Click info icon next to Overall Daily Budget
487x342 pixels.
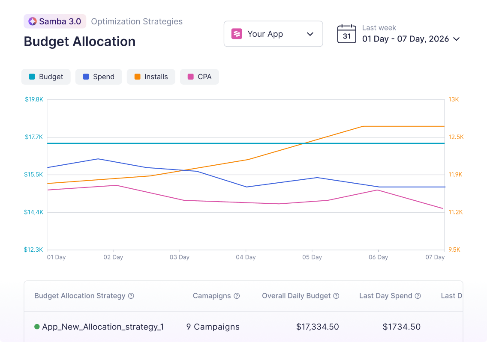(x=337, y=296)
